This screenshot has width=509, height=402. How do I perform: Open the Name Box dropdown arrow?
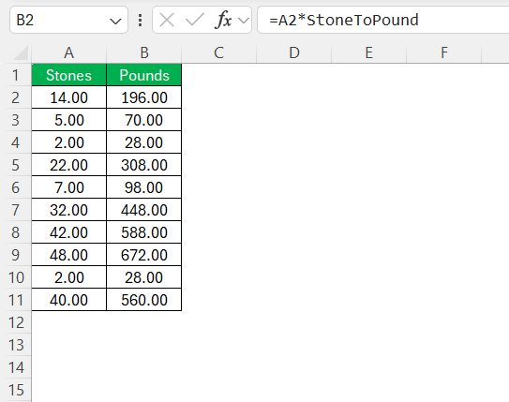[115, 22]
